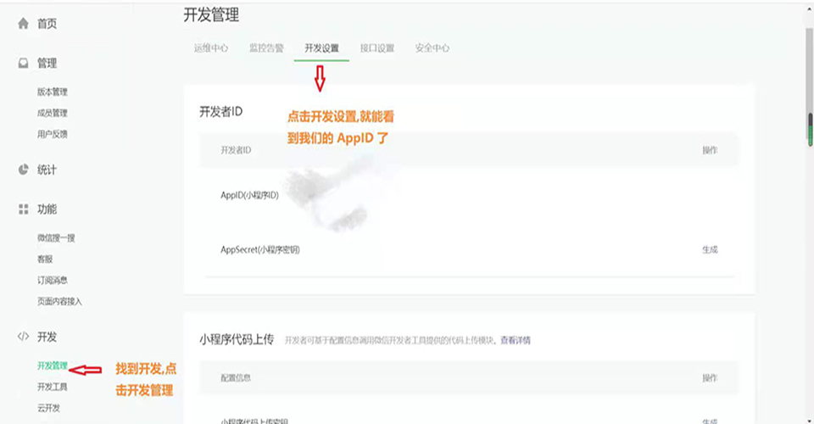
Task: Click the code brackets icon beside 开发
Action: tap(24, 337)
